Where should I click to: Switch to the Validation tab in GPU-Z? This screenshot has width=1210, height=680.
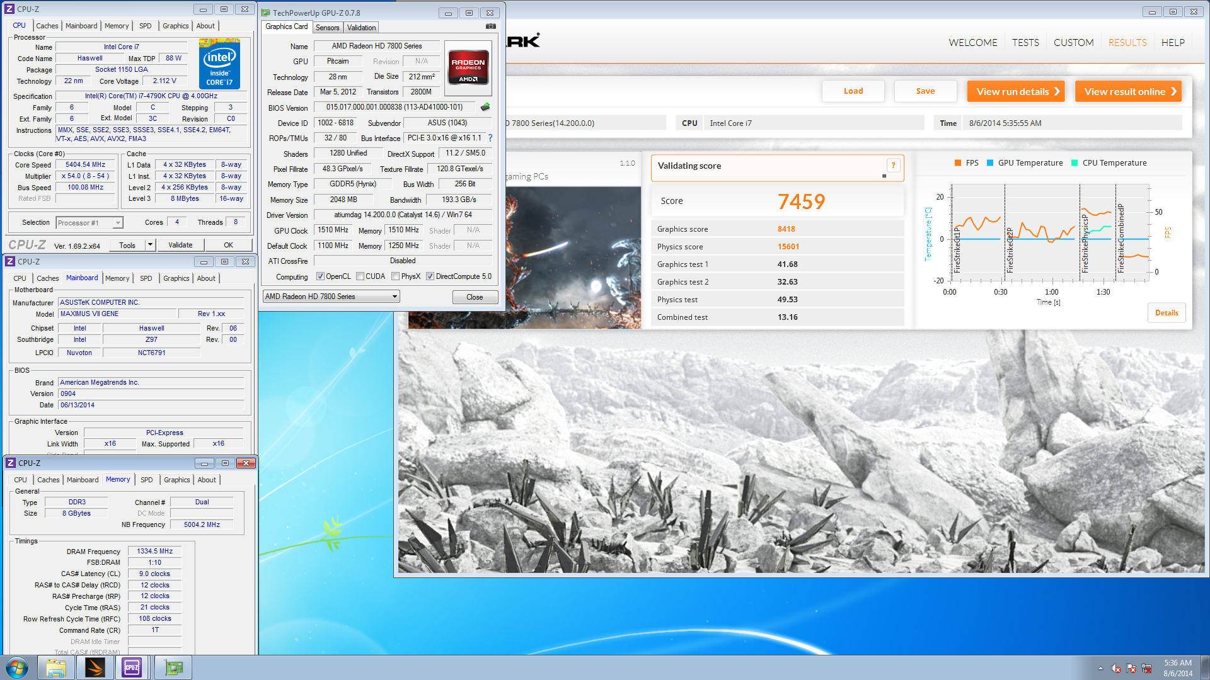[362, 28]
